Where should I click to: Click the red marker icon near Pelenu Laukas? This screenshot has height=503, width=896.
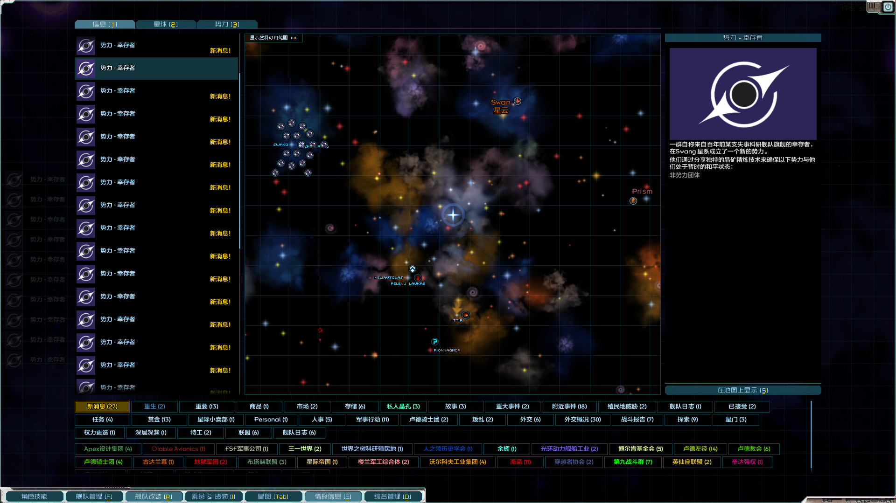[418, 278]
